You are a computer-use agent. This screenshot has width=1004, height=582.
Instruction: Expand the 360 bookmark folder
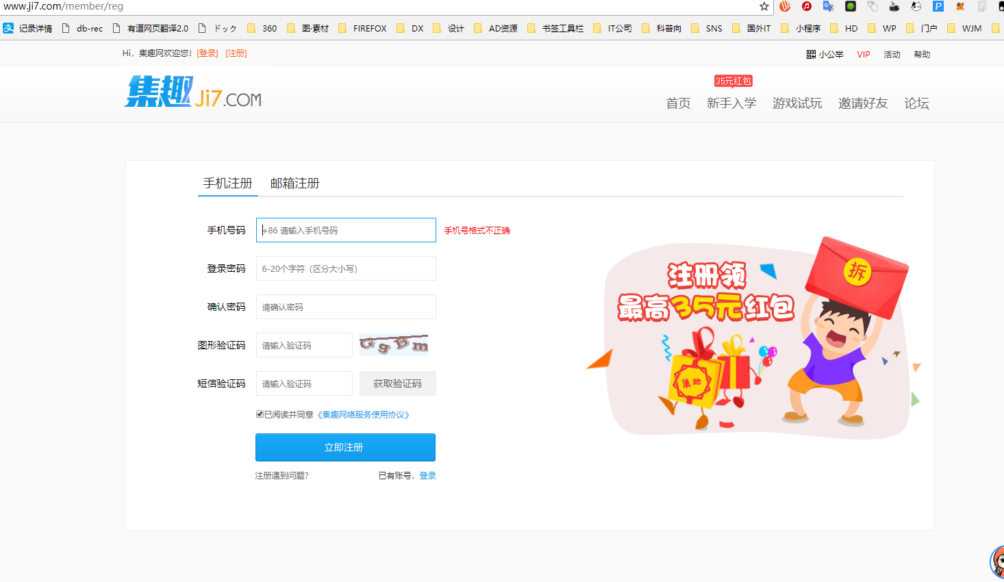pyautogui.click(x=262, y=28)
